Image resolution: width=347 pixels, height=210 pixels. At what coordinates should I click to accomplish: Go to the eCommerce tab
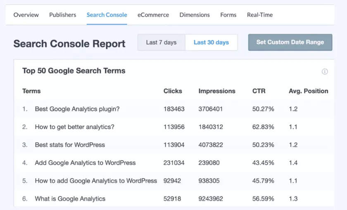[153, 15]
